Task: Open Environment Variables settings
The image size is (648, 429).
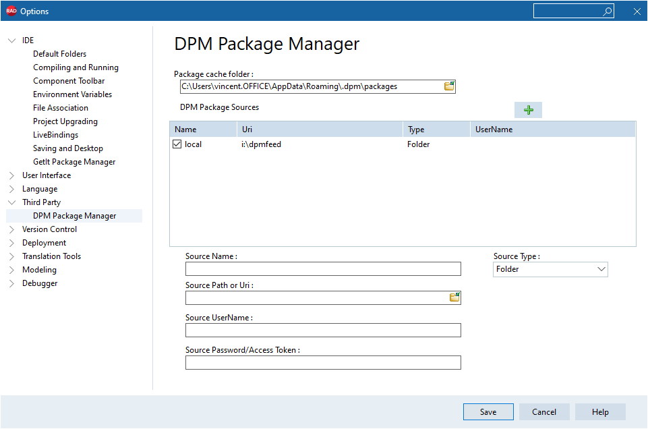Action: click(x=72, y=94)
